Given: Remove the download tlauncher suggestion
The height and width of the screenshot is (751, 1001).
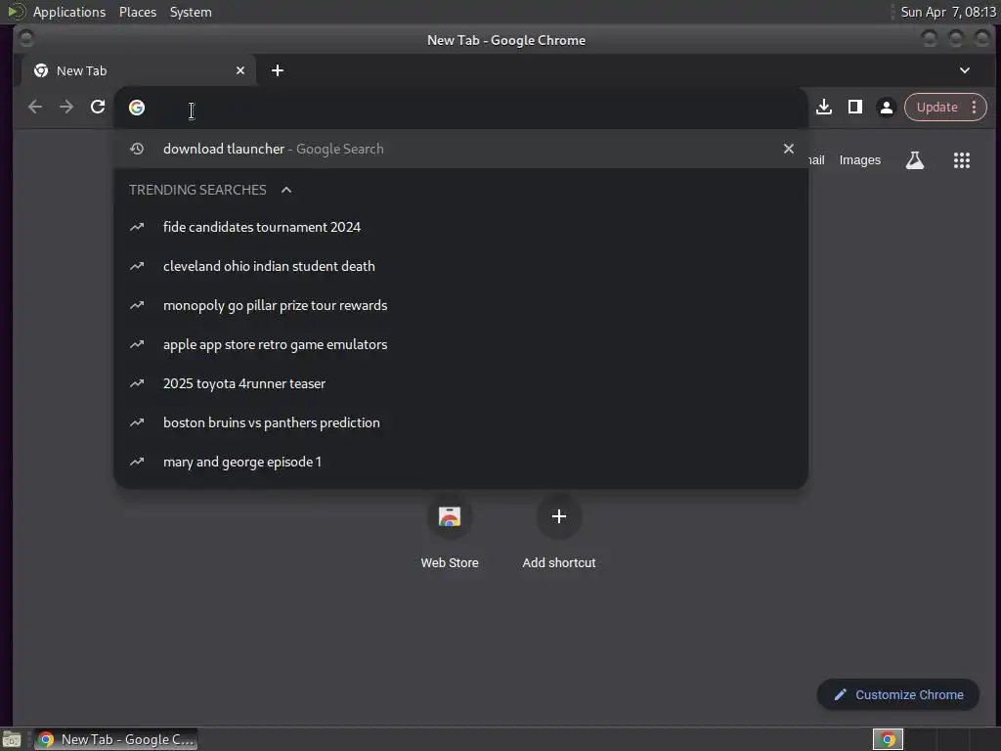Looking at the screenshot, I should (789, 149).
